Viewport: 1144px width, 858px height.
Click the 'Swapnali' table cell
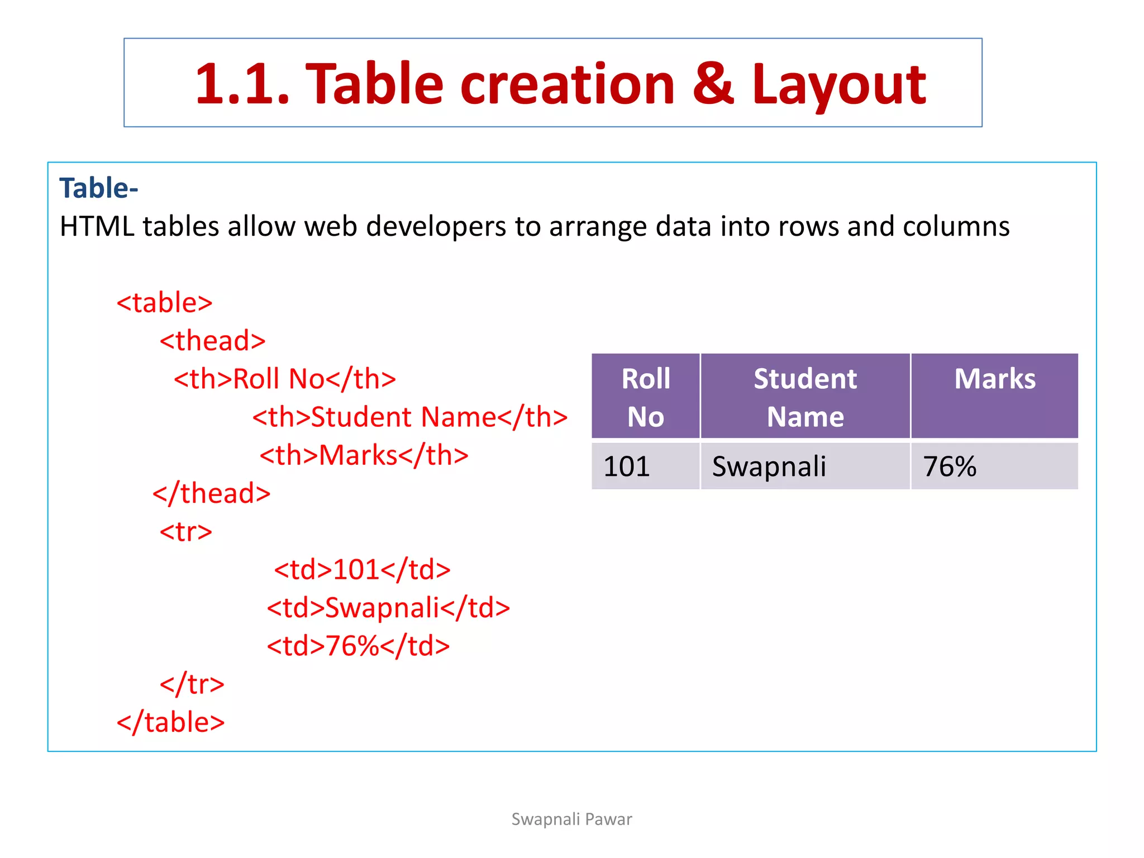click(805, 466)
